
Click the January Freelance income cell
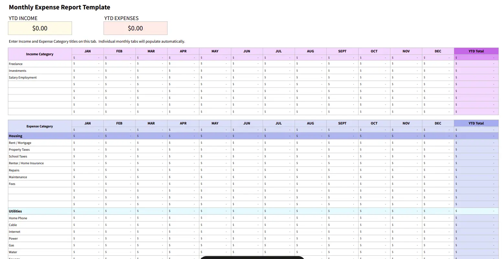87,64
